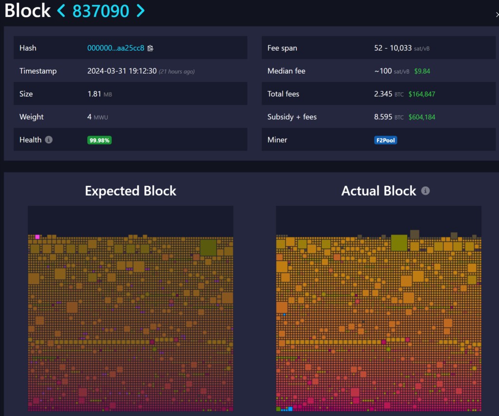Click the Size value 1.81 MB
The width and height of the screenshot is (499, 416).
point(99,94)
